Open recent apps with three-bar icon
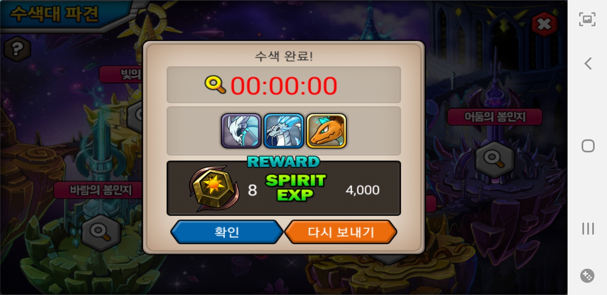607x295 pixels. click(x=588, y=229)
